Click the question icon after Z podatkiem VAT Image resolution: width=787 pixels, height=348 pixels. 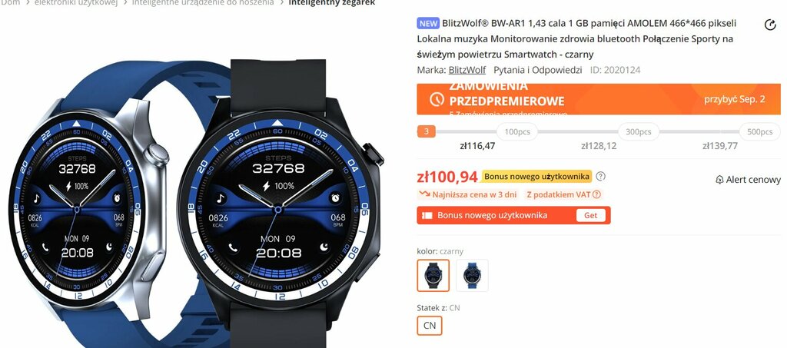(x=596, y=194)
